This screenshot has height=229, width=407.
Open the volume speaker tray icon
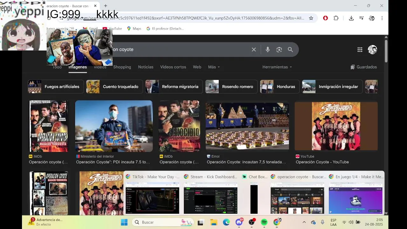point(351,222)
